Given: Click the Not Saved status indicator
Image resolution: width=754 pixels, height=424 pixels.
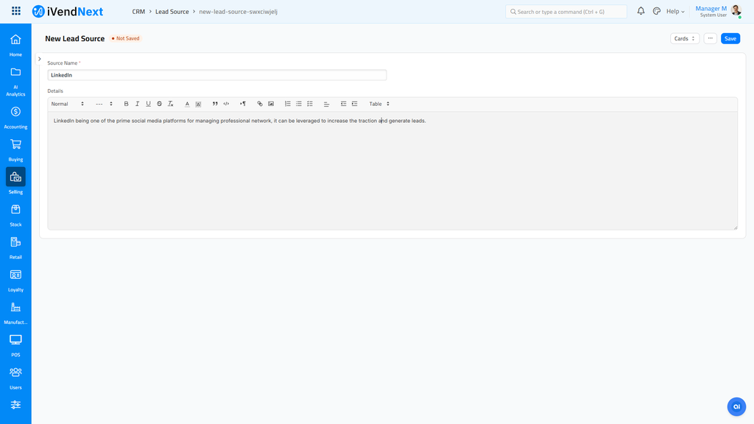Looking at the screenshot, I should tap(125, 38).
